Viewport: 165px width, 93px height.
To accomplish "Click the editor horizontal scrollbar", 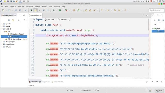I will tap(85, 78).
